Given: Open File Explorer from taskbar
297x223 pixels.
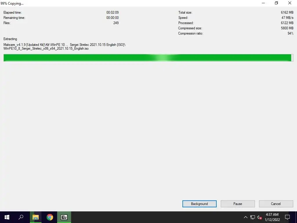Looking at the screenshot, I should coord(35,217).
